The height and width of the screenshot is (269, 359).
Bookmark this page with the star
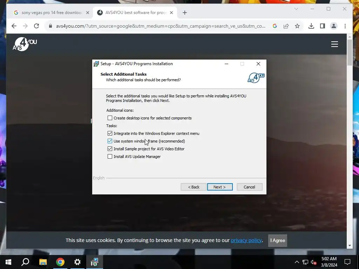[x=297, y=26]
